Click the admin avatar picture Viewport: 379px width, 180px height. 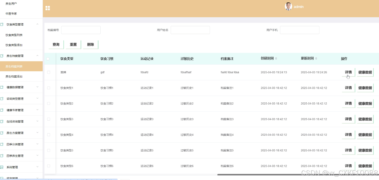point(288,6)
